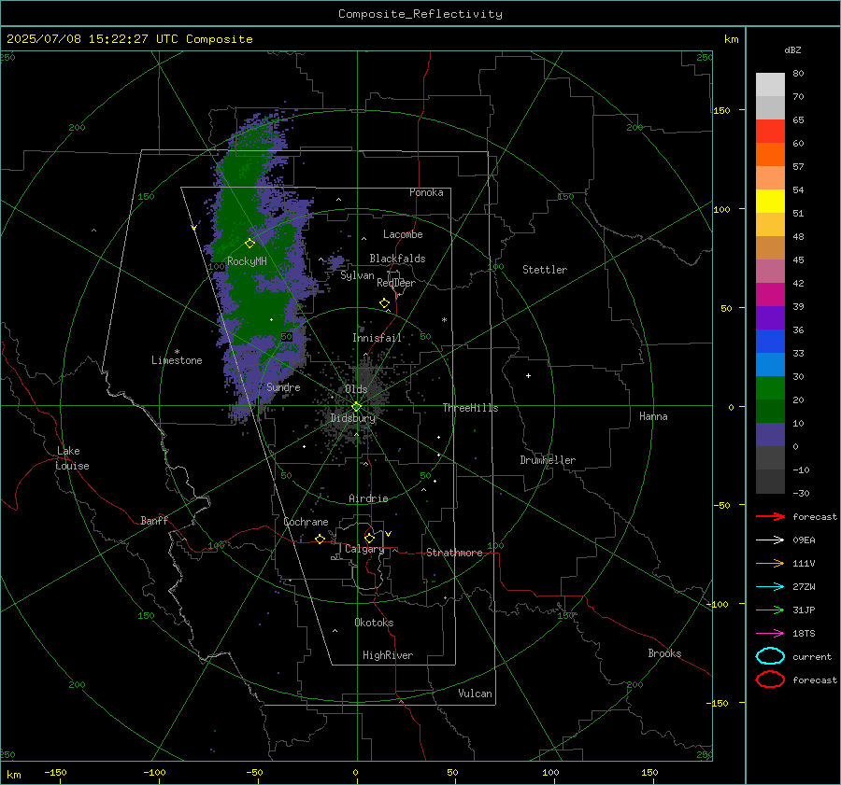Screen dimensions: 841x785
Task: Click the Vulcan city label
Action: 476,694
